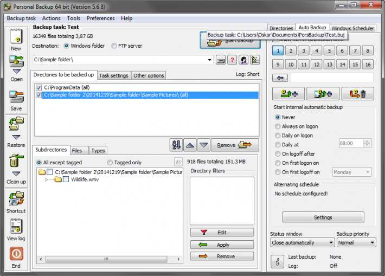385x276 pixels.
Task: Select auto backup slot number 5
Action: pos(329,50)
